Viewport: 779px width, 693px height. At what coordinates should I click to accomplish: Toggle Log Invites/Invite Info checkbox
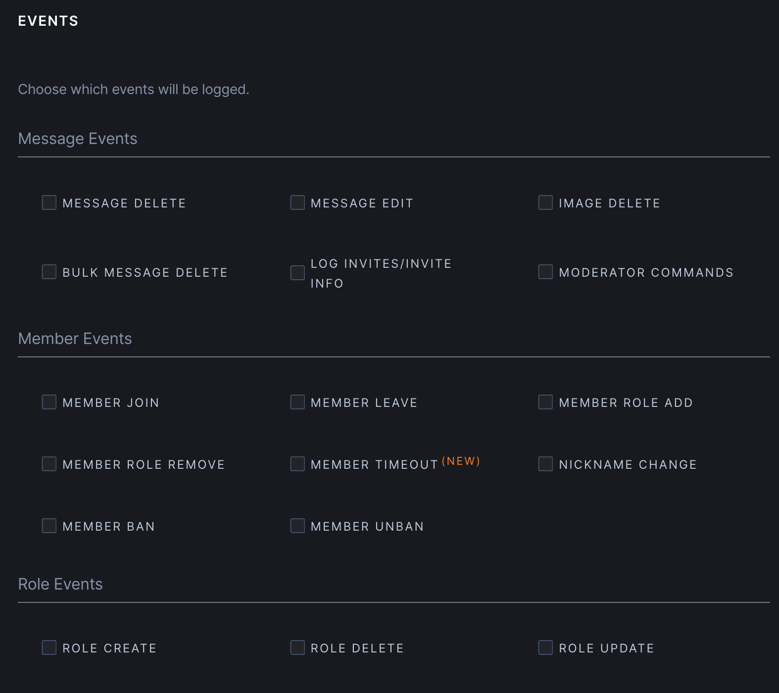click(x=297, y=273)
